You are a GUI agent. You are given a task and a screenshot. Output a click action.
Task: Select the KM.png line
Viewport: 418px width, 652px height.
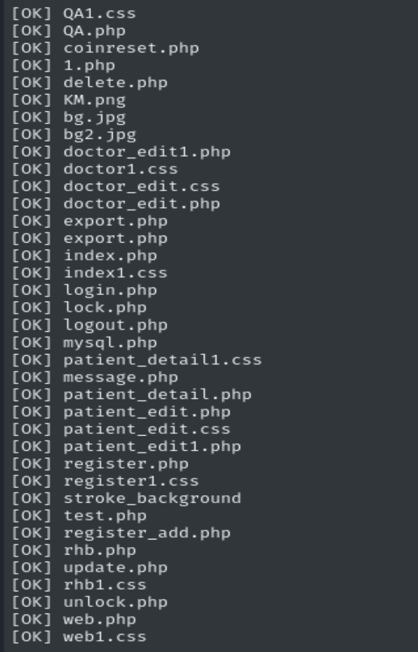coord(95,100)
